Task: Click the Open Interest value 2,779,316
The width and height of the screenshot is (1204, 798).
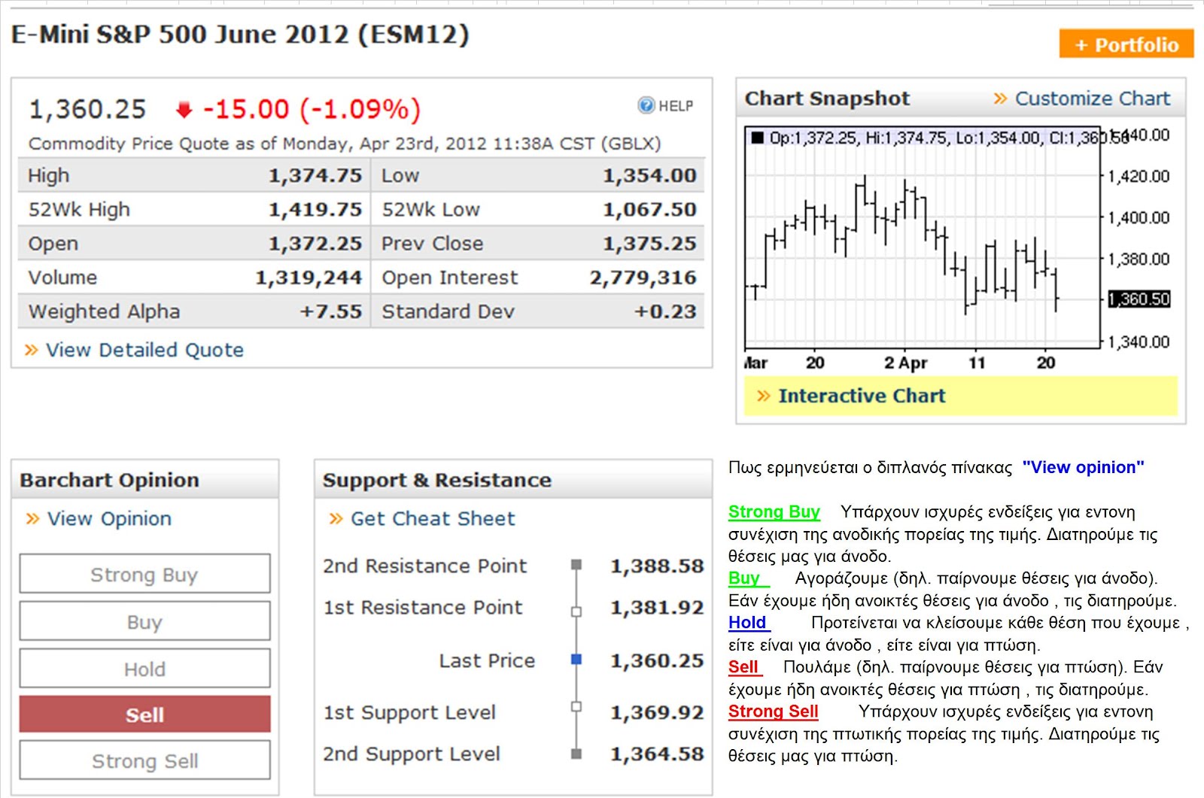Action: 643,278
